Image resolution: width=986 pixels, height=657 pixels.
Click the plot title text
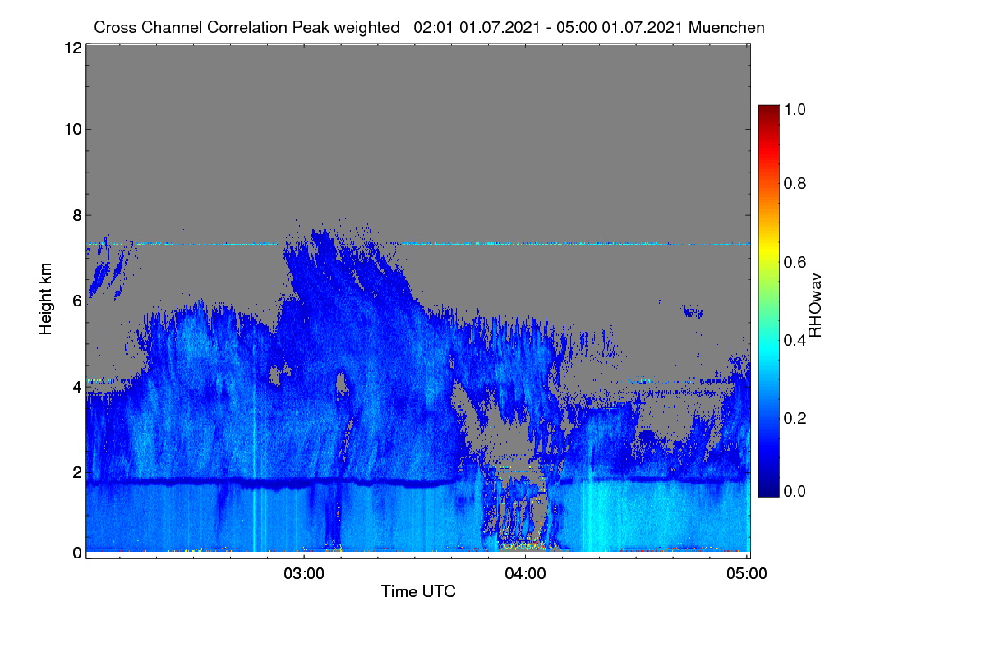[x=429, y=27]
